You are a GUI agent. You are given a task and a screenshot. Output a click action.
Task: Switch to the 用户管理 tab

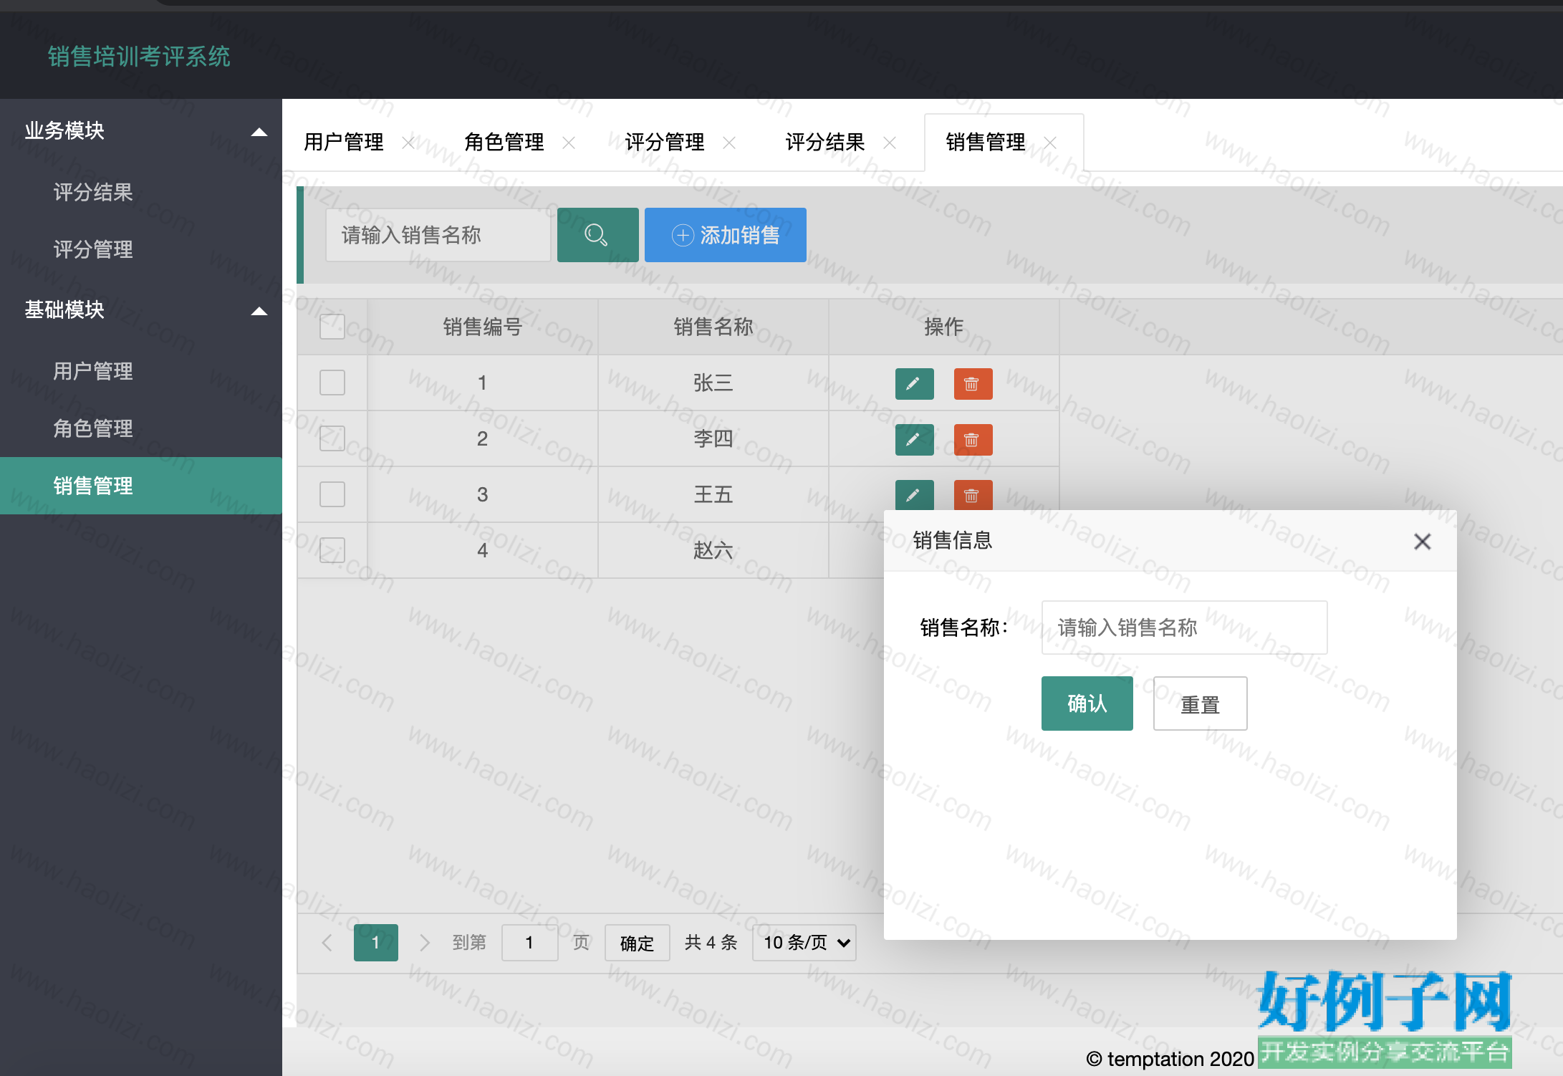(344, 143)
